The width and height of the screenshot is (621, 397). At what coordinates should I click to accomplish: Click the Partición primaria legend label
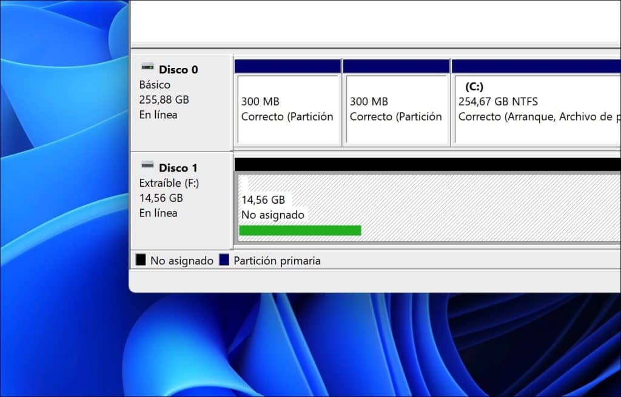[277, 261]
